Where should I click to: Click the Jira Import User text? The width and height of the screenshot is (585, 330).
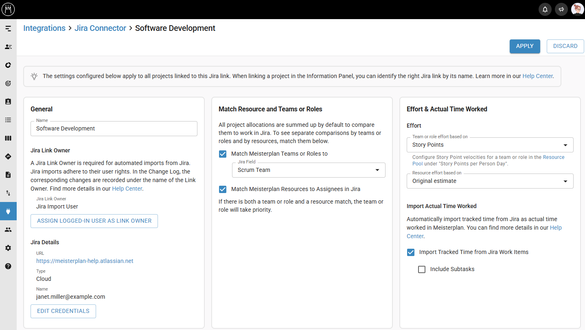[57, 206]
